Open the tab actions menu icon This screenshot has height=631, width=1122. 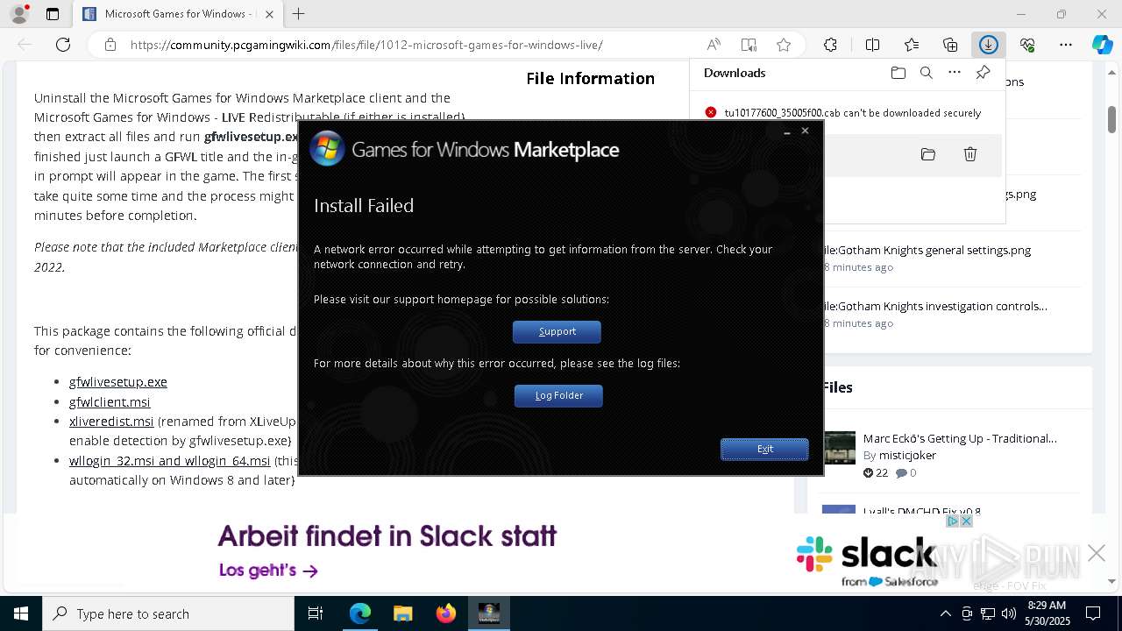click(53, 14)
